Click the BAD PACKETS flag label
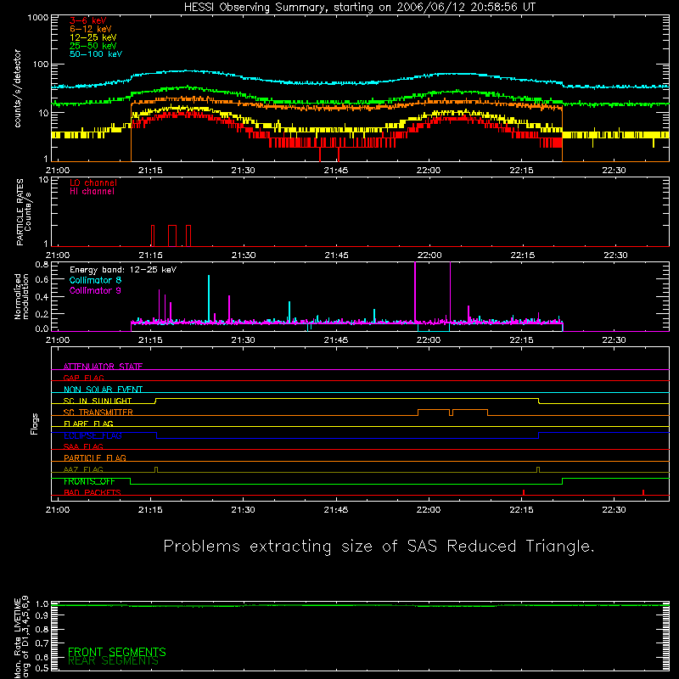The width and height of the screenshot is (679, 679). pos(93,492)
